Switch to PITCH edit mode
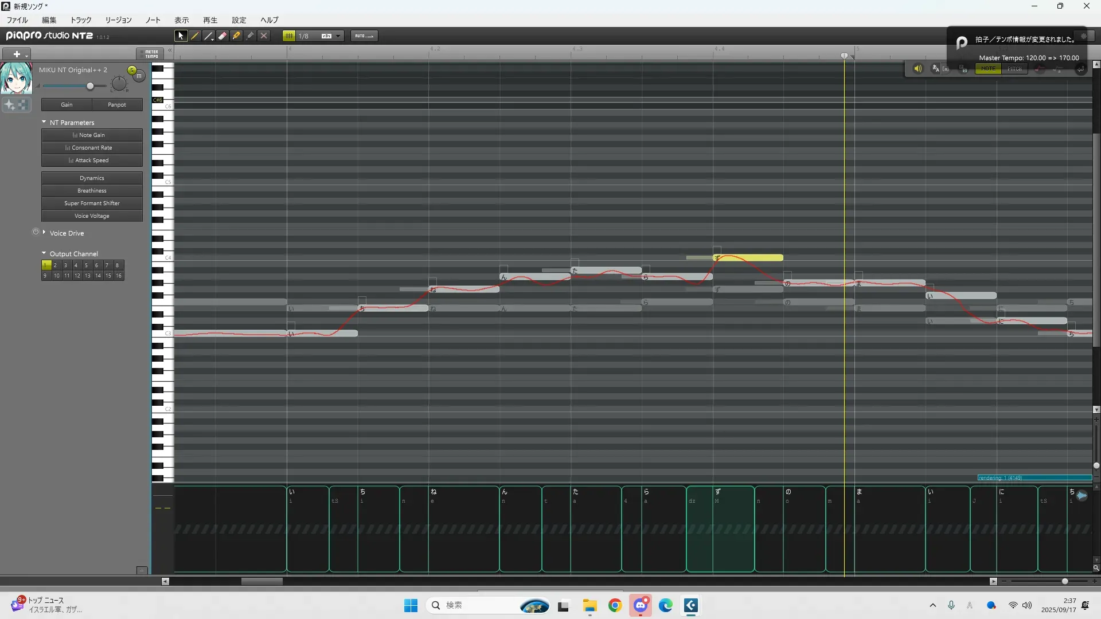This screenshot has width=1101, height=619. tap(1014, 68)
